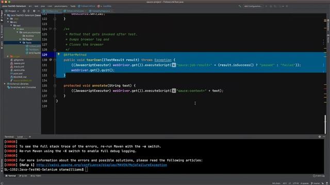Open the Maven MojoFailureException help link

pyautogui.click(x=102, y=165)
